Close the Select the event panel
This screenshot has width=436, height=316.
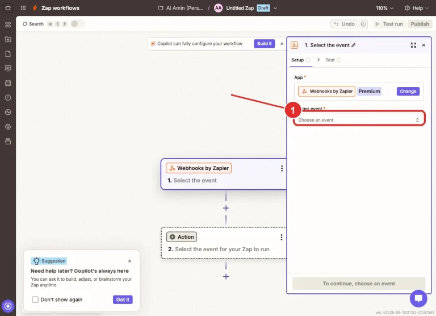tap(424, 45)
